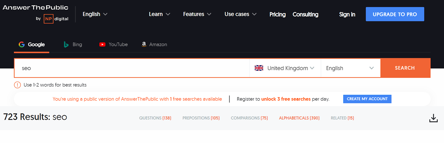This screenshot has width=444, height=143.
Task: Click the United Kingdom flag icon
Action: pos(259,68)
